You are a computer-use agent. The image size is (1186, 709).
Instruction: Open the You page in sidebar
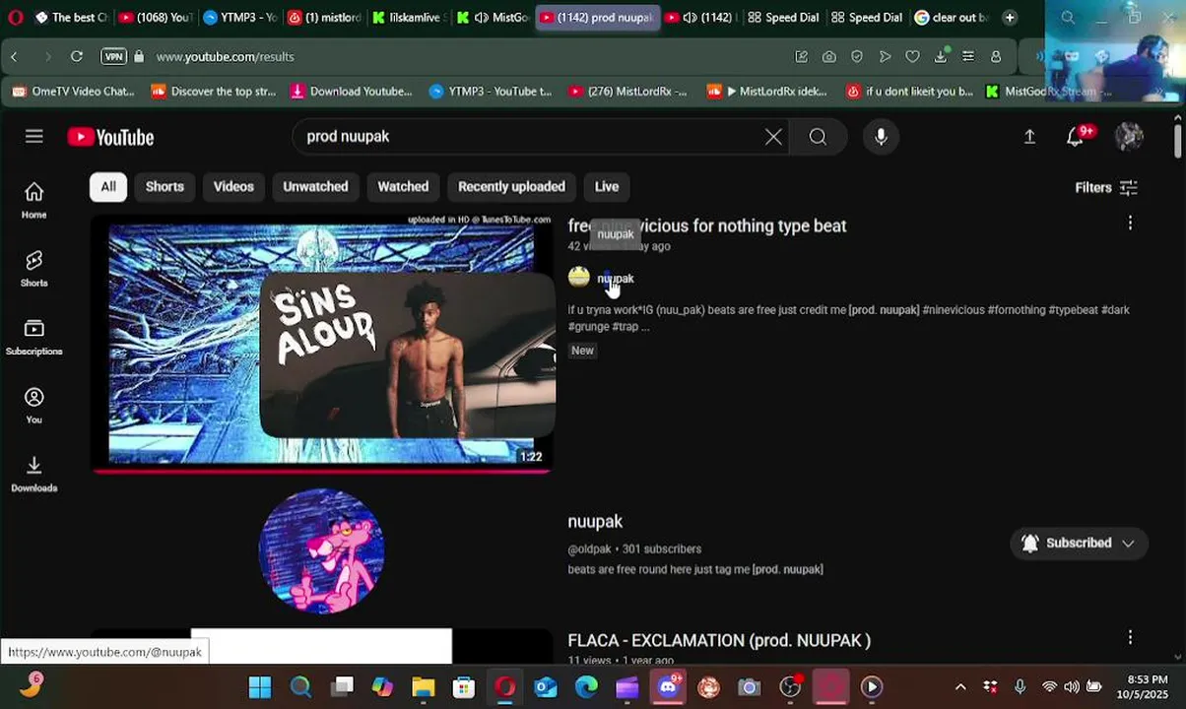tap(34, 405)
